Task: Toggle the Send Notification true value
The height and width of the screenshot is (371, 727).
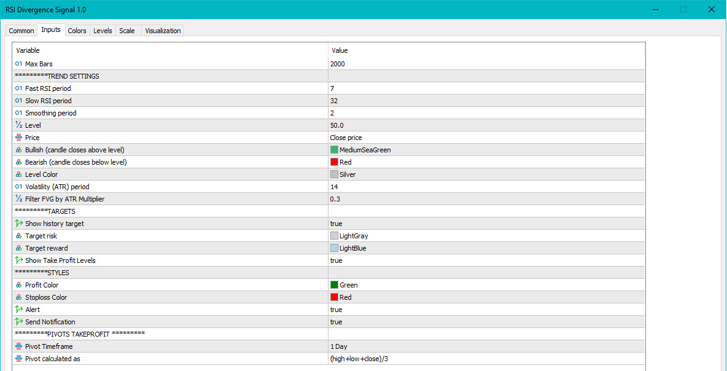Action: (x=336, y=322)
